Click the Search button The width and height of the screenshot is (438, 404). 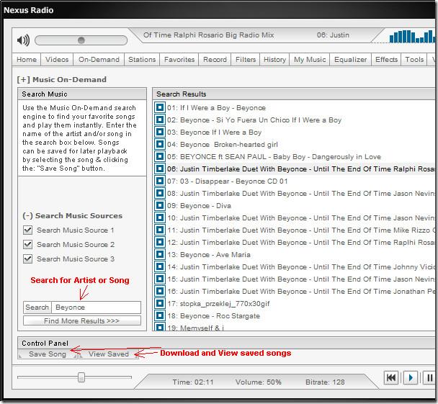37,308
